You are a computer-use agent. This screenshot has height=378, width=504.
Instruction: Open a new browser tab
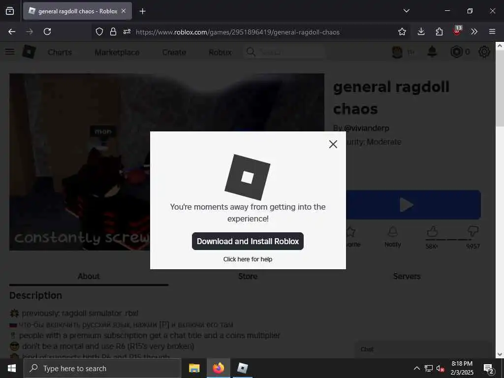pos(142,11)
